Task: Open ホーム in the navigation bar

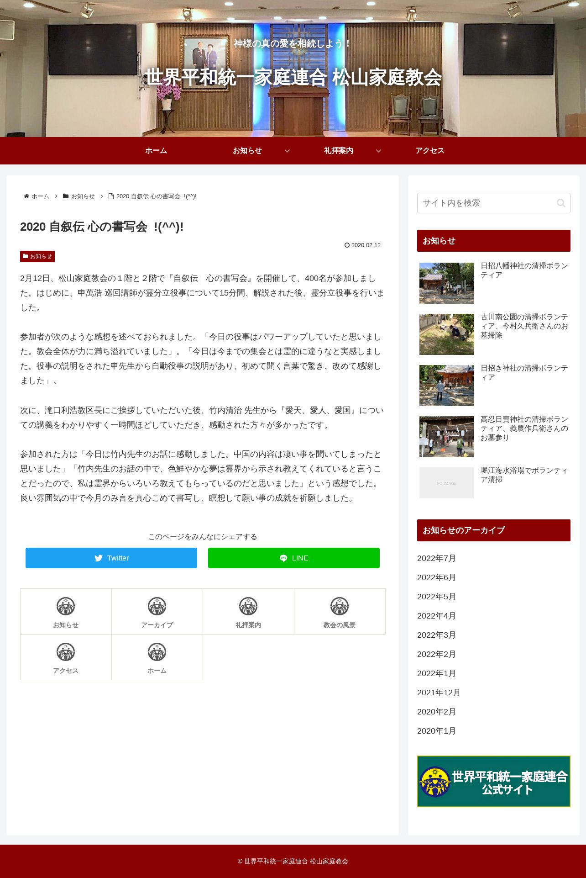Action: pos(156,151)
